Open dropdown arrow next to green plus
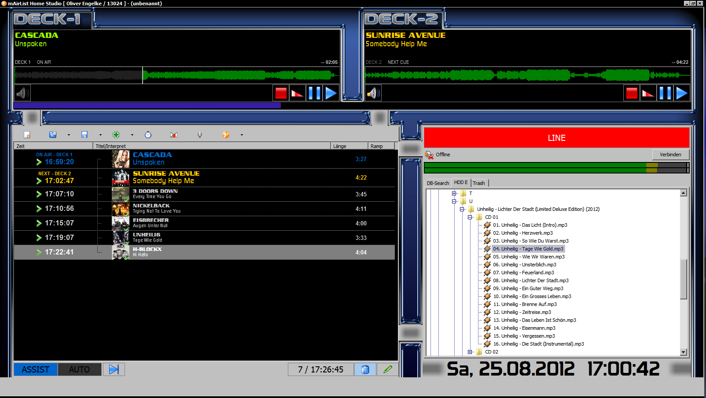Image resolution: width=706 pixels, height=398 pixels. pos(132,135)
